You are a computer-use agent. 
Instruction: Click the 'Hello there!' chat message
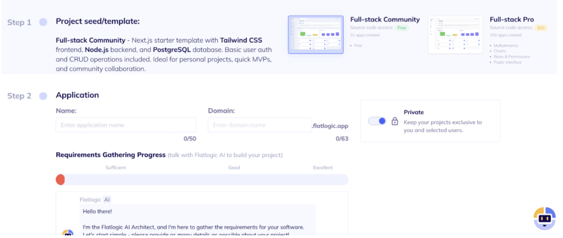(x=97, y=212)
